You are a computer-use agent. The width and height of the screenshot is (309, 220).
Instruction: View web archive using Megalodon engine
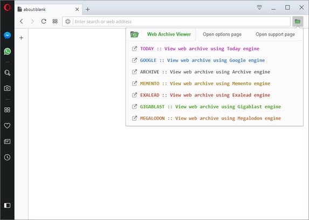click(x=210, y=118)
